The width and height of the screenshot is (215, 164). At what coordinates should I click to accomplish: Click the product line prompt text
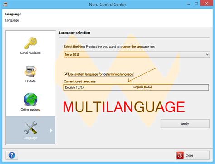[109, 47]
